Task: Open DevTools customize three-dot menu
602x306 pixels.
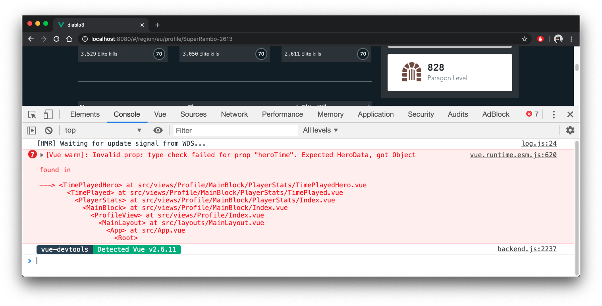Action: coord(554,114)
